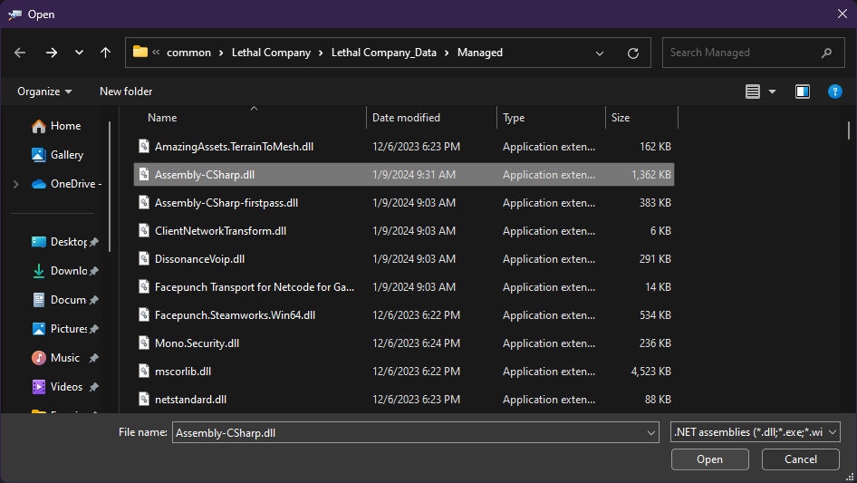Select ClientNetworkTransform.dll
857x483 pixels.
point(404,231)
